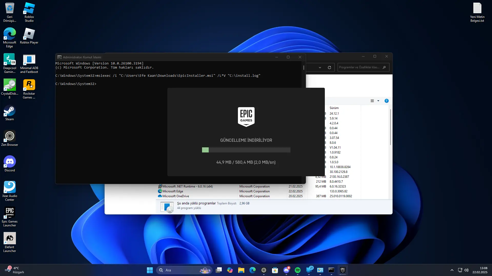Close the Programs and Features window
Image resolution: width=492 pixels, height=276 pixels.
[x=387, y=57]
